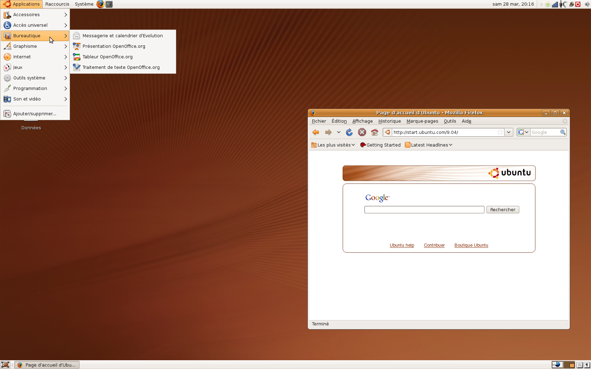Screen dimensions: 591x369
Task: Click the red stop loading button
Action: click(x=362, y=132)
